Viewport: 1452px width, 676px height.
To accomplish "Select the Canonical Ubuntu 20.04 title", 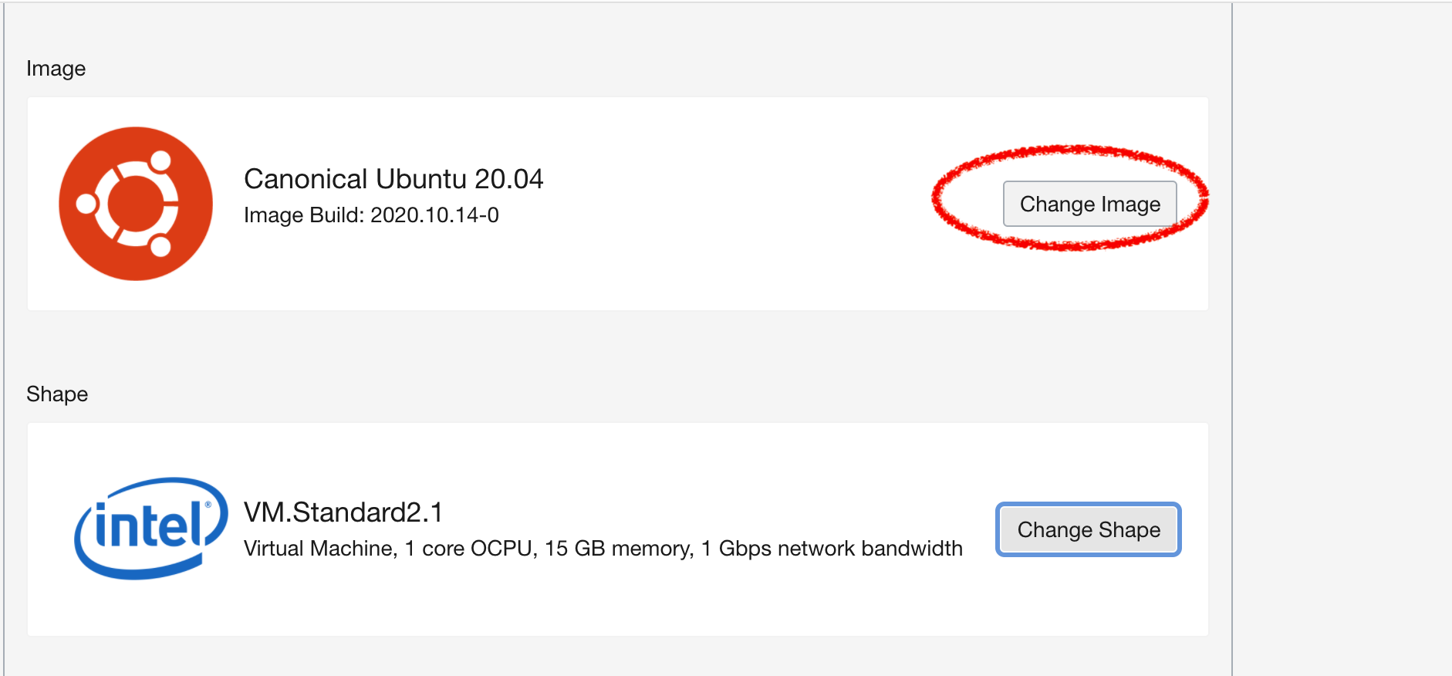I will [393, 179].
